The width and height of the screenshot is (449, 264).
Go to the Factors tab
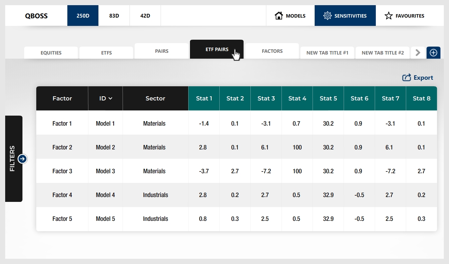272,51
